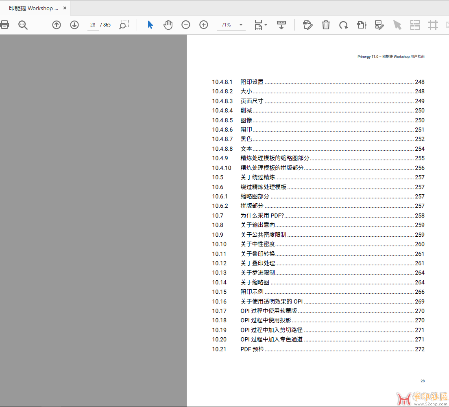The image size is (449, 407).
Task: Open TOC entry 10.4.8.3 页面尺寸
Action: click(318, 101)
